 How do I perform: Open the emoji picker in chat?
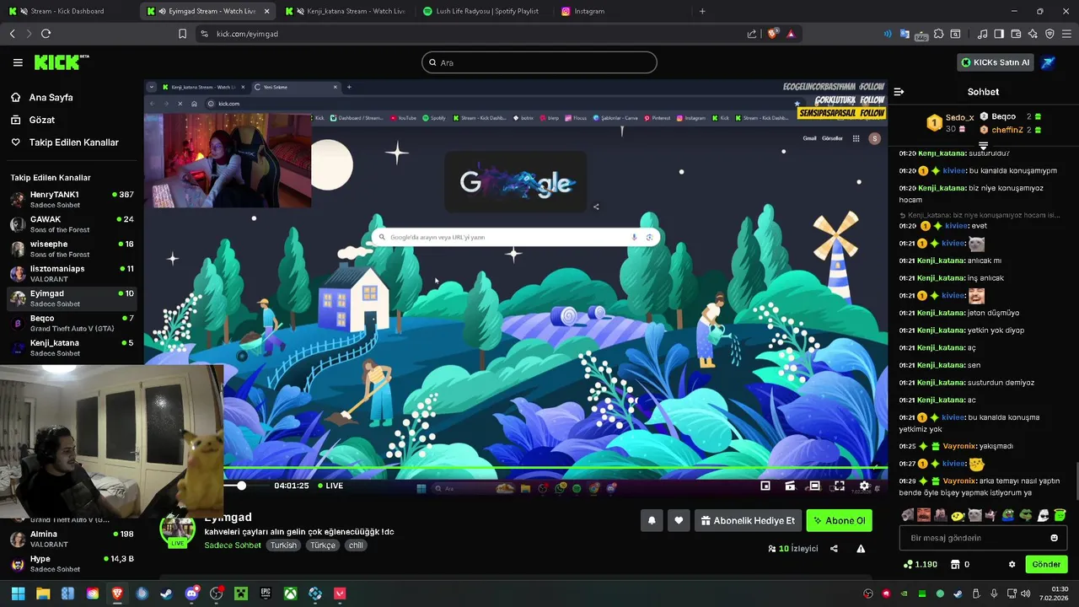(1054, 538)
